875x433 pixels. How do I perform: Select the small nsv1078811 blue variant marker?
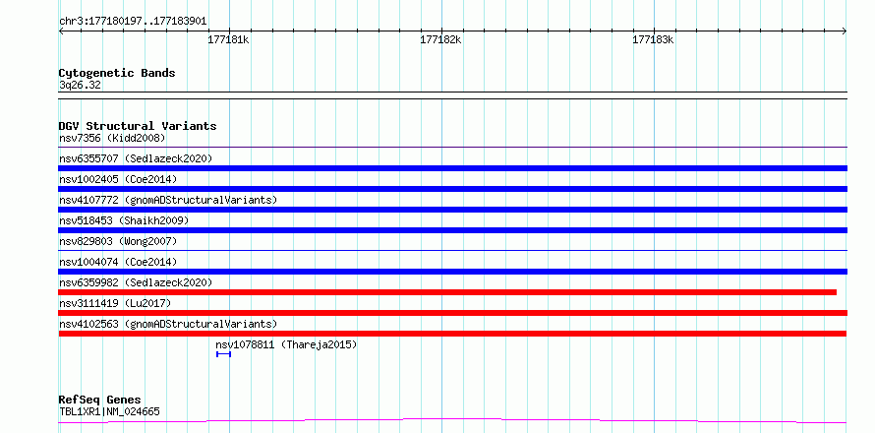click(223, 354)
